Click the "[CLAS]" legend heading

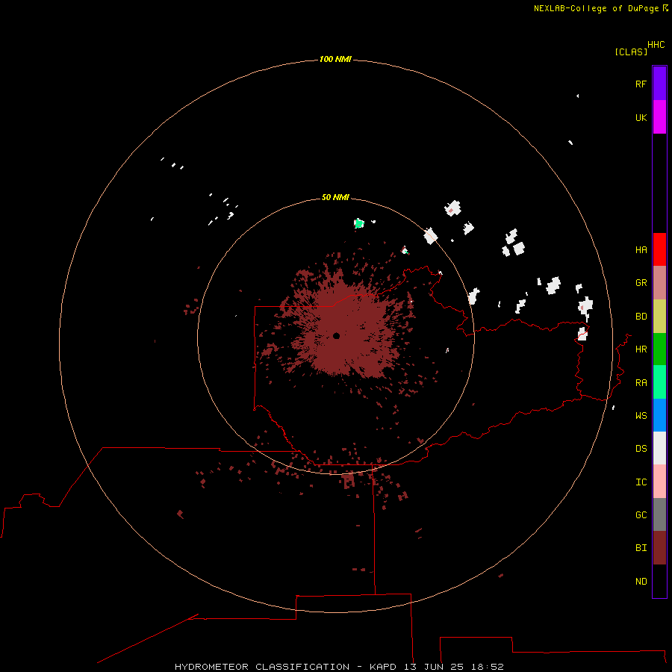631,52
